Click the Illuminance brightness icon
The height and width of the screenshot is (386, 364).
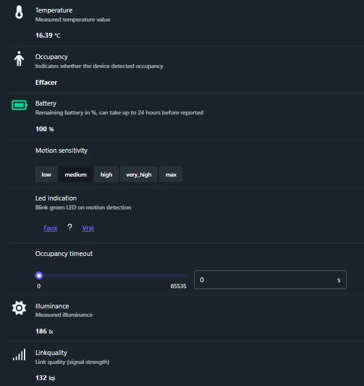tap(19, 308)
